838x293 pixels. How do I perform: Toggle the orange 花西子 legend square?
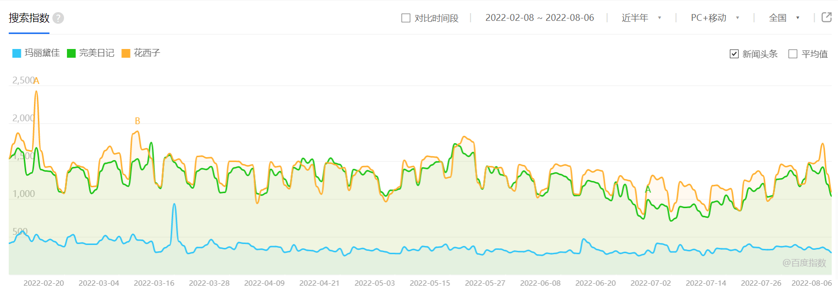click(126, 53)
